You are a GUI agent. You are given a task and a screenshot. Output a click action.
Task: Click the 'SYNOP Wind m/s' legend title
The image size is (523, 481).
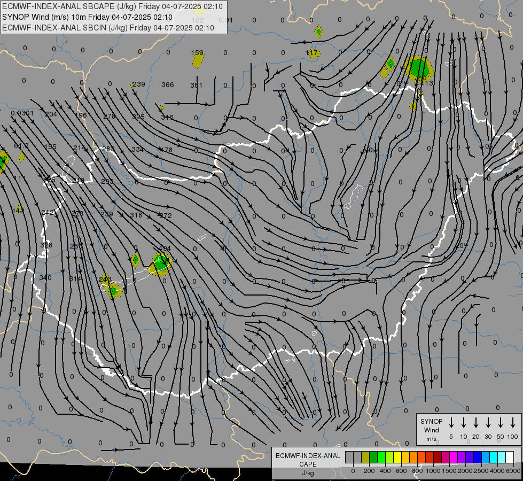(431, 430)
